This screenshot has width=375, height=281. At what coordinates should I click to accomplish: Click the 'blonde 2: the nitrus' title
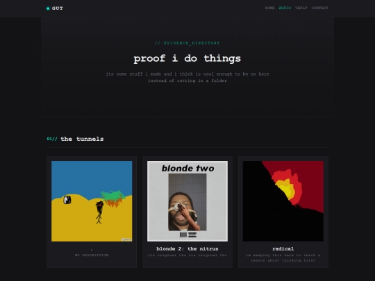(x=187, y=249)
